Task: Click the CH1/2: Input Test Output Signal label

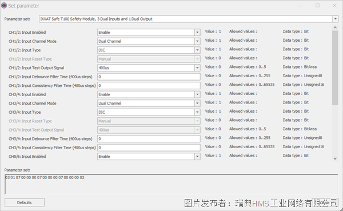Action: [x=37, y=68]
